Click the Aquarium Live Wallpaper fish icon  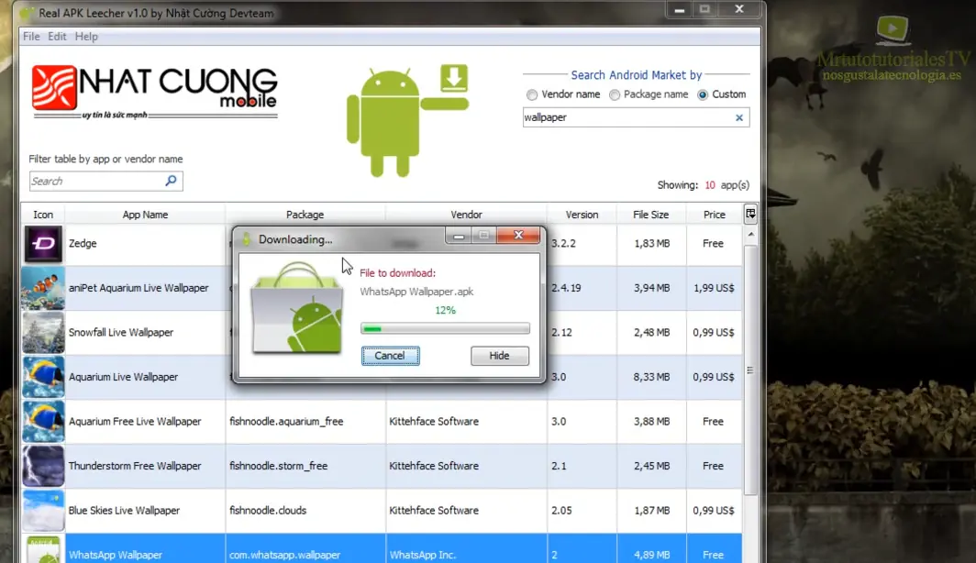[43, 377]
